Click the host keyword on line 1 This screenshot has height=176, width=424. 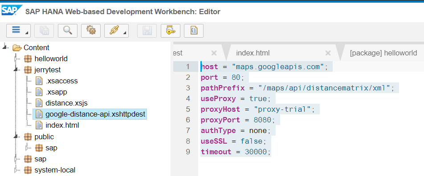click(x=210, y=67)
